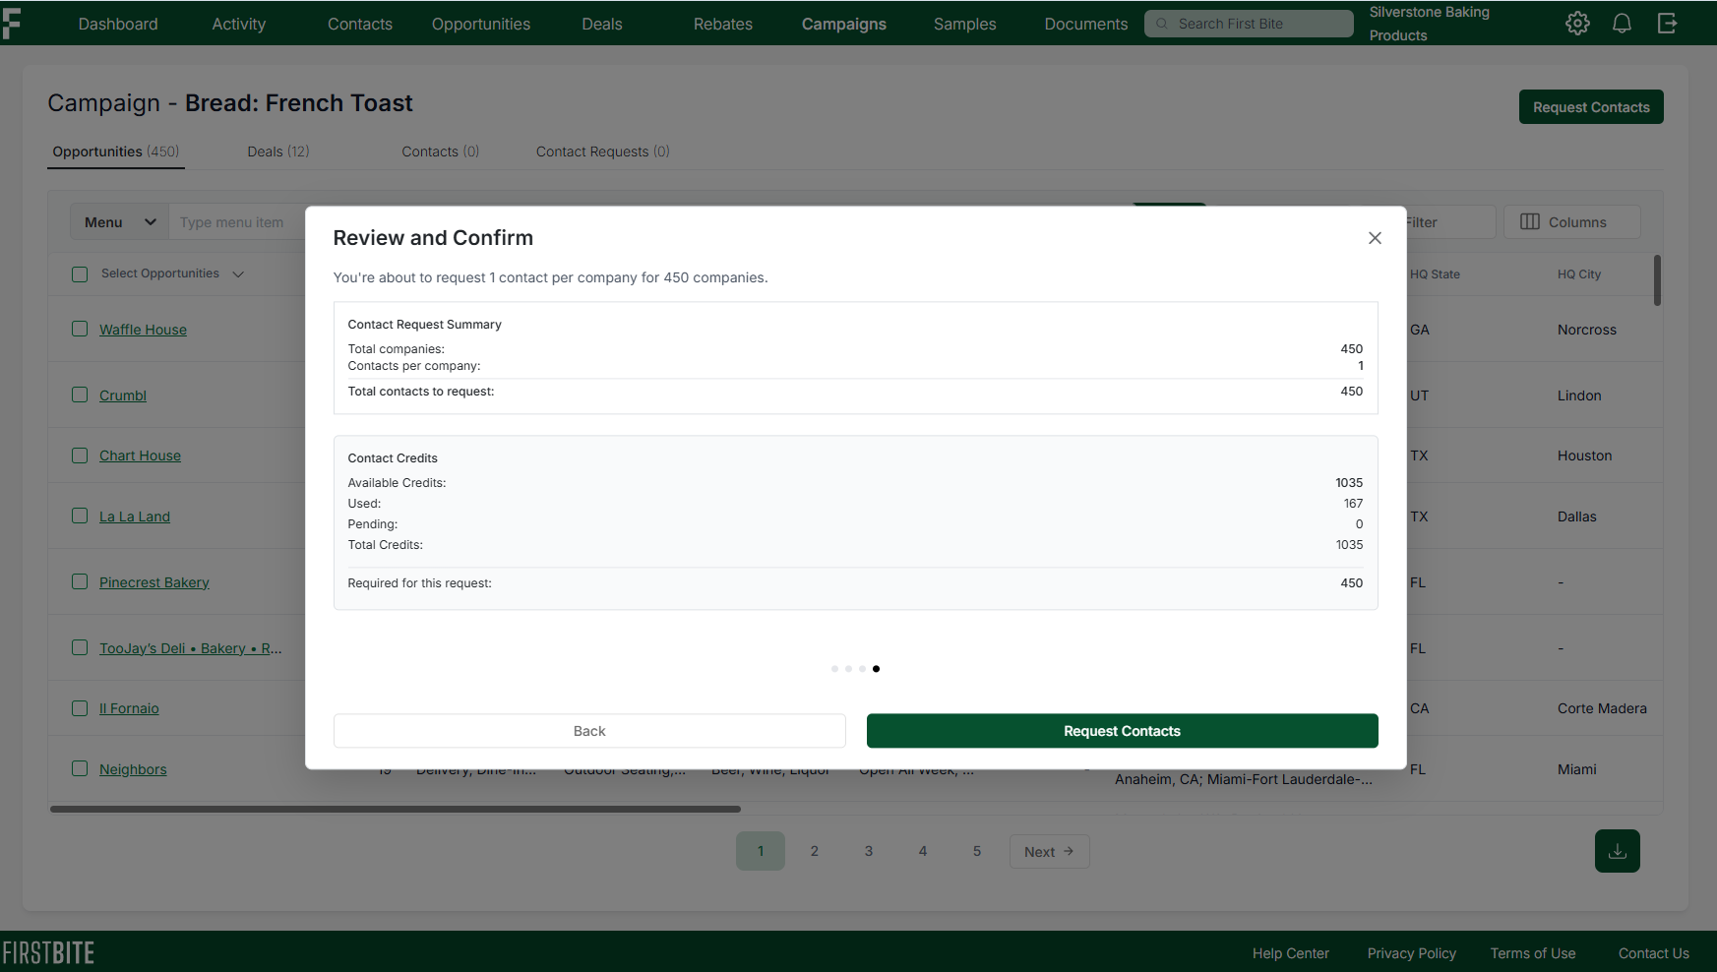Tick the Select Opportunities checkbox
1717x972 pixels.
(80, 274)
